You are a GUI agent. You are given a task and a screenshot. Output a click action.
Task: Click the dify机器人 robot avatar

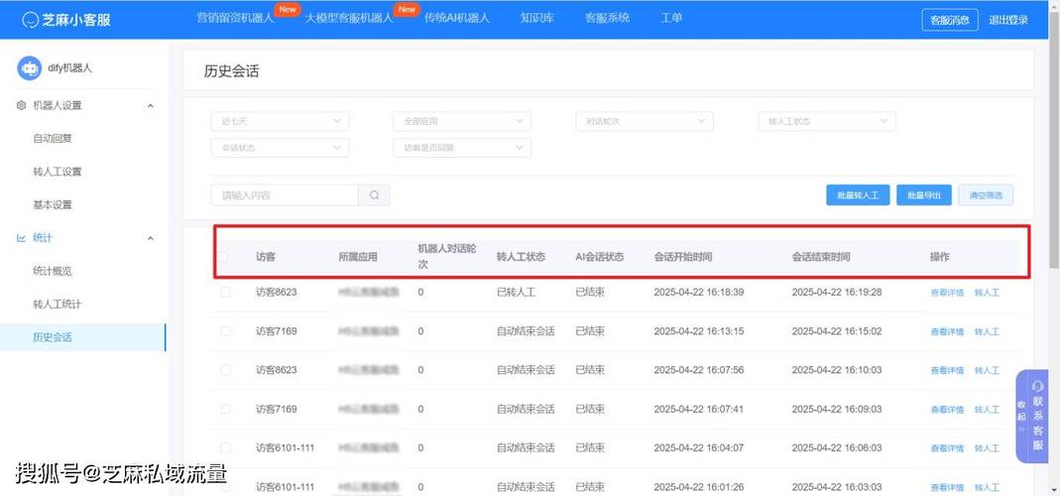click(29, 67)
